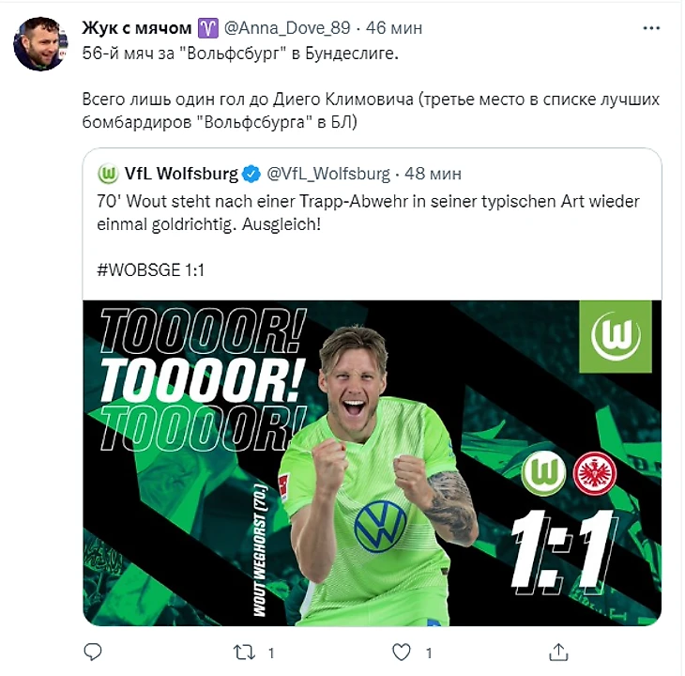This screenshot has width=685, height=676.
Task: Open the share upload icon
Action: pyautogui.click(x=558, y=652)
